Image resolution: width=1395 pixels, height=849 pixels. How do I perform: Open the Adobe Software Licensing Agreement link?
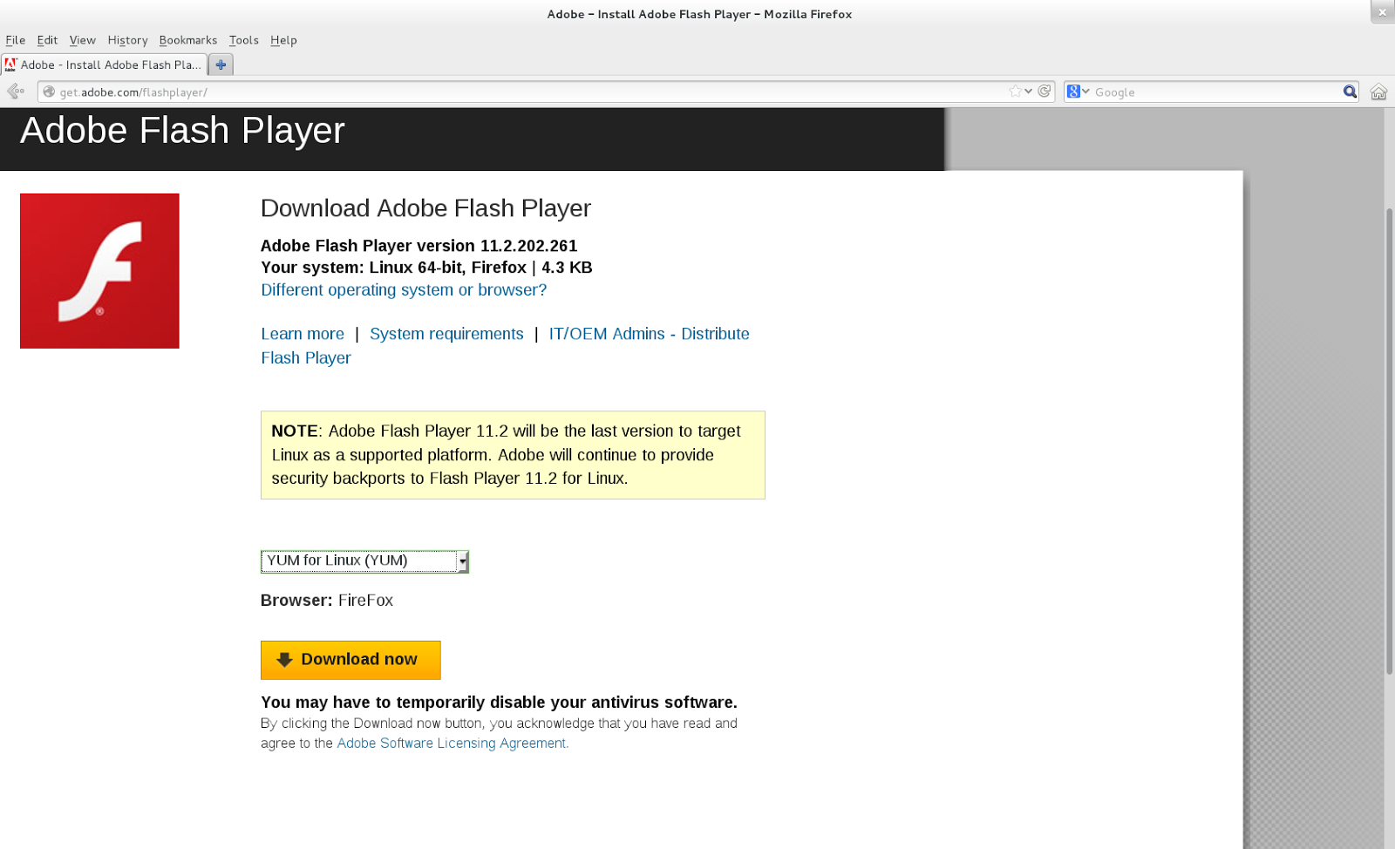click(x=453, y=744)
